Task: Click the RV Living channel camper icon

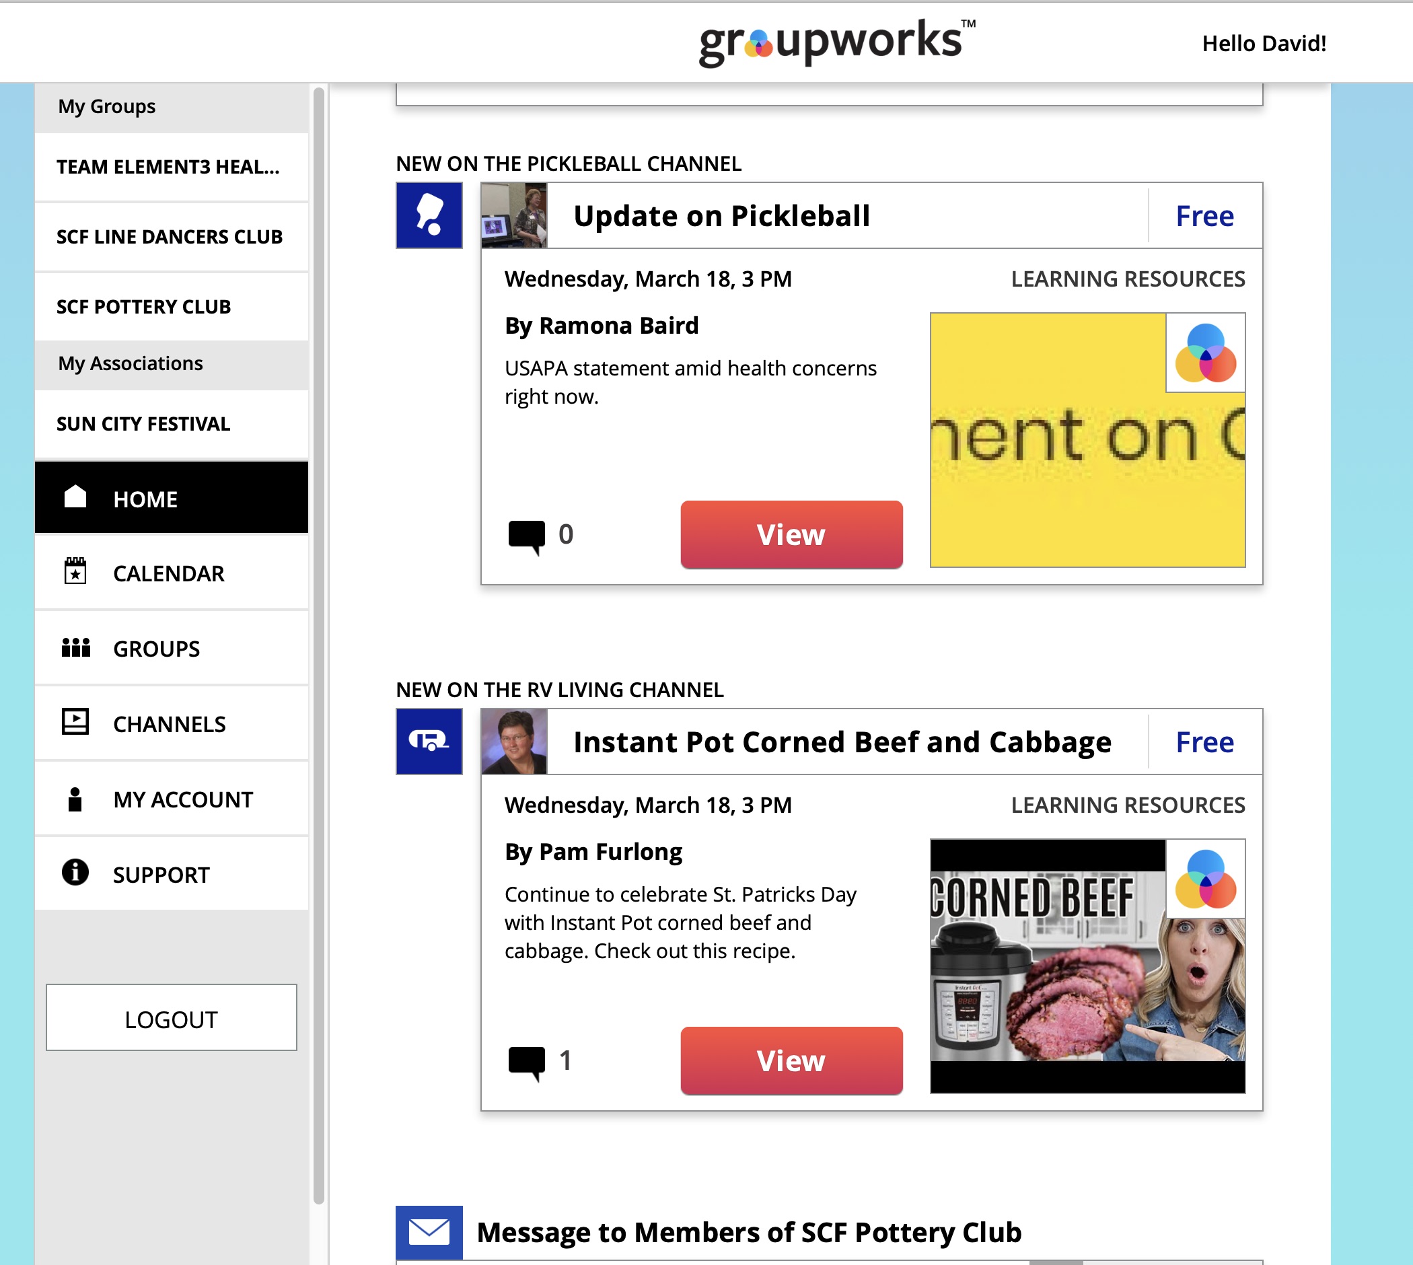Action: pyautogui.click(x=429, y=741)
